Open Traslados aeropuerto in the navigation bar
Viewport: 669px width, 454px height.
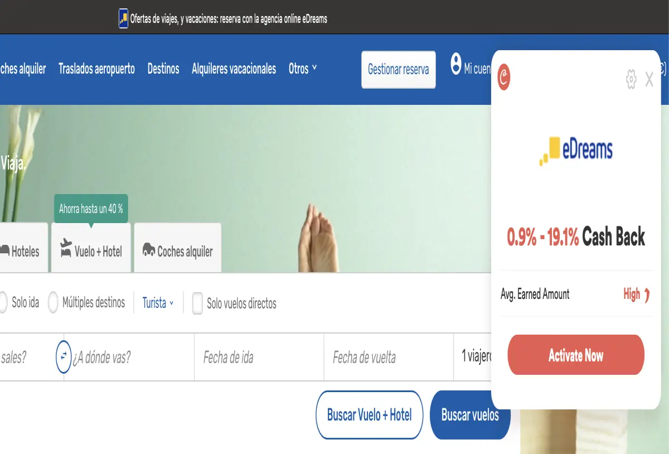tap(96, 69)
